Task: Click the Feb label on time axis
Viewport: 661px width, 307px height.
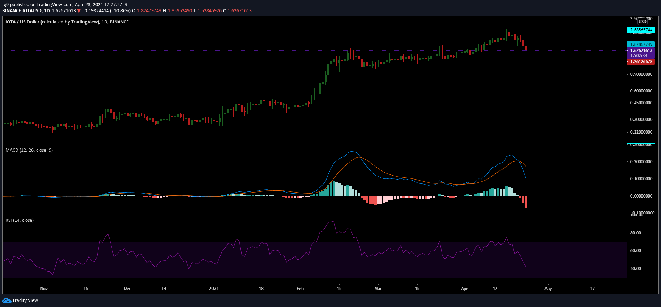Action: pos(300,288)
